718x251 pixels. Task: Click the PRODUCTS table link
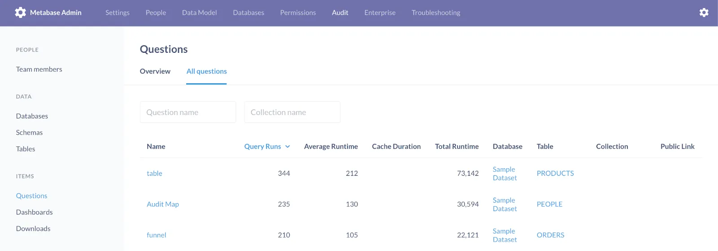point(555,173)
